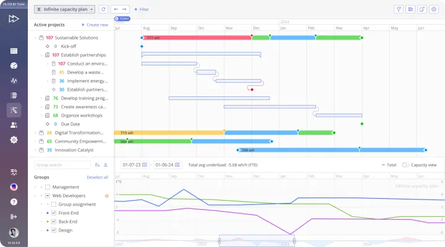
Task: Uncheck the Front-End group checkbox
Action: click(x=54, y=213)
